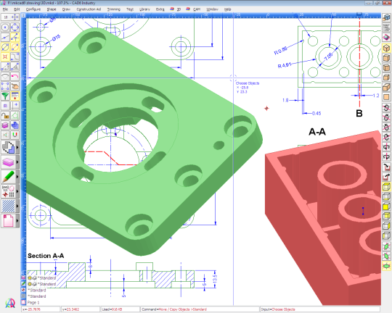Click the green set square icon
The width and height of the screenshot is (392, 313).
tap(15, 116)
